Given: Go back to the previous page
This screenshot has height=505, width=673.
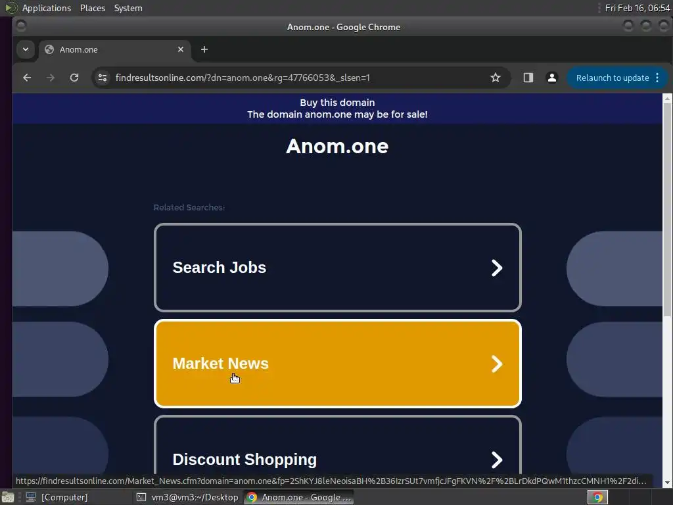Looking at the screenshot, I should pos(27,78).
